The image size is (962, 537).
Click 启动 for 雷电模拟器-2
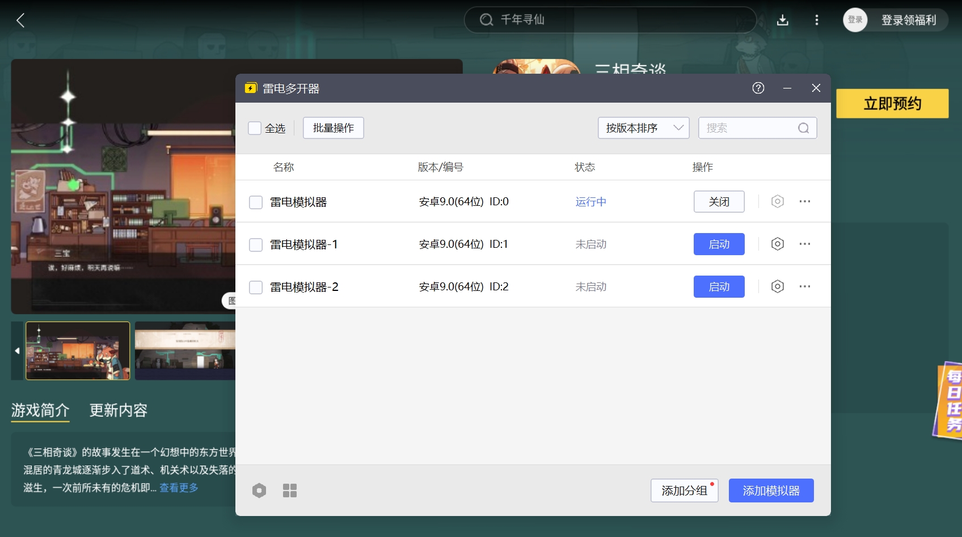(x=719, y=286)
